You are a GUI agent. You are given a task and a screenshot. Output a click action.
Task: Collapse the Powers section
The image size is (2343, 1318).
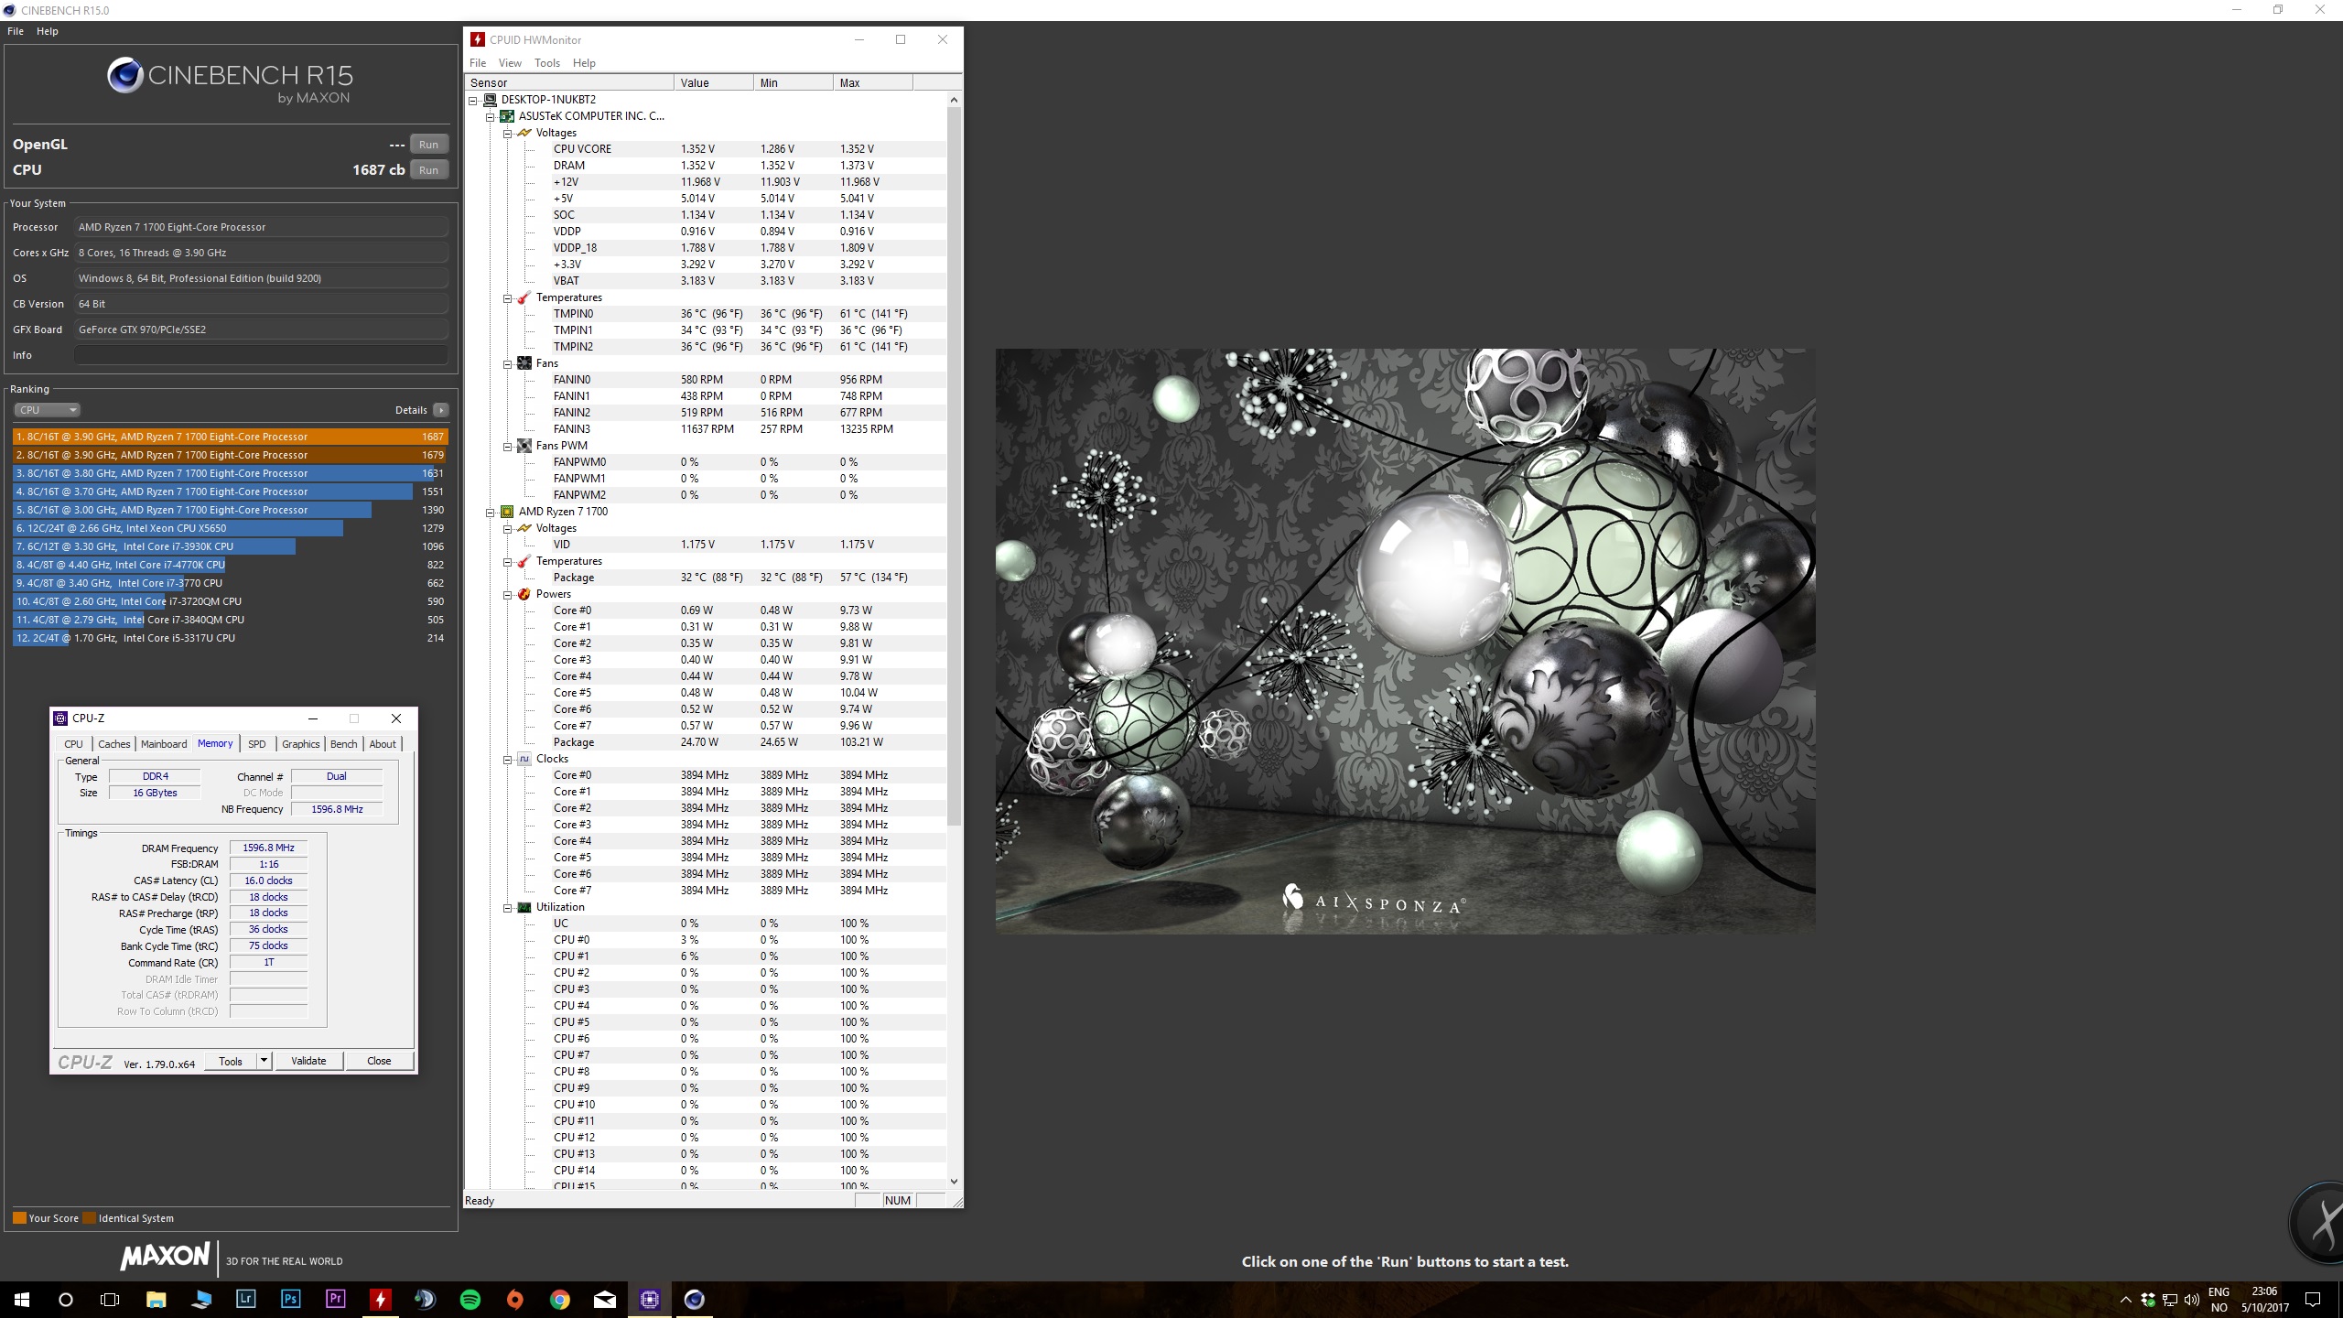[508, 595]
